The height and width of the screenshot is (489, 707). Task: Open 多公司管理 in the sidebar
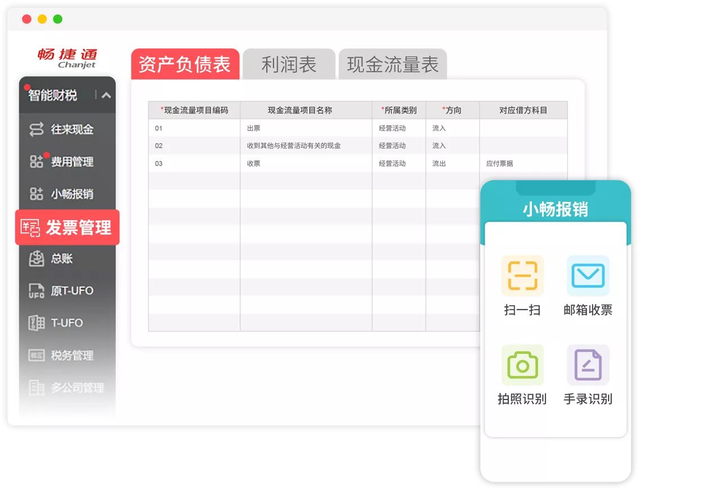[x=77, y=388]
